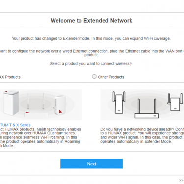Click the right outlined extender illustration
Viewport: 184px width, 184px height.
[175, 102]
